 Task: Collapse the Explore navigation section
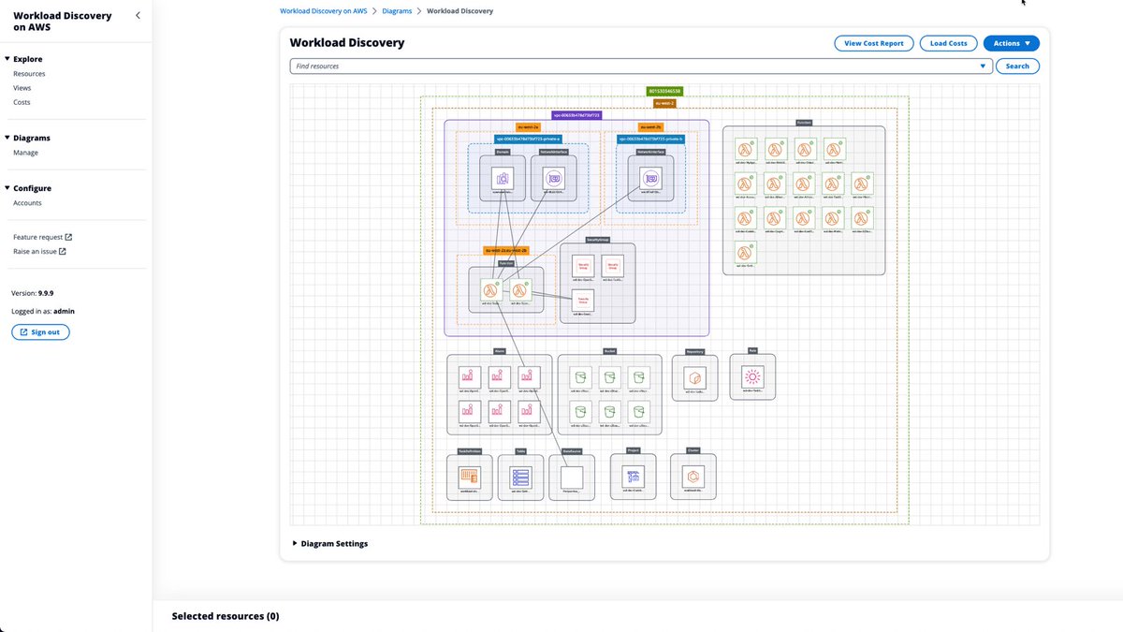click(7, 58)
